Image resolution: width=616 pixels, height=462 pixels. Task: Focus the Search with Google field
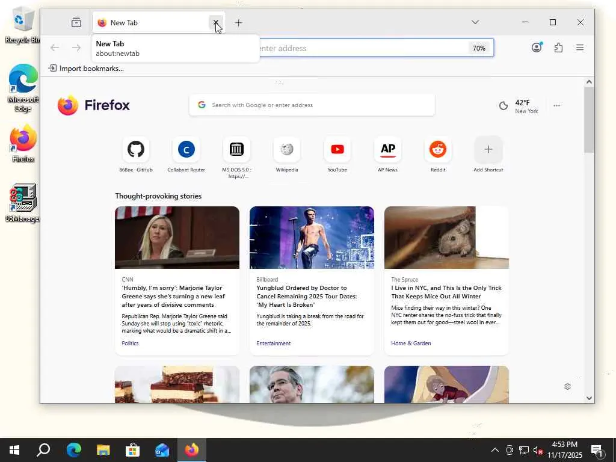(x=312, y=105)
